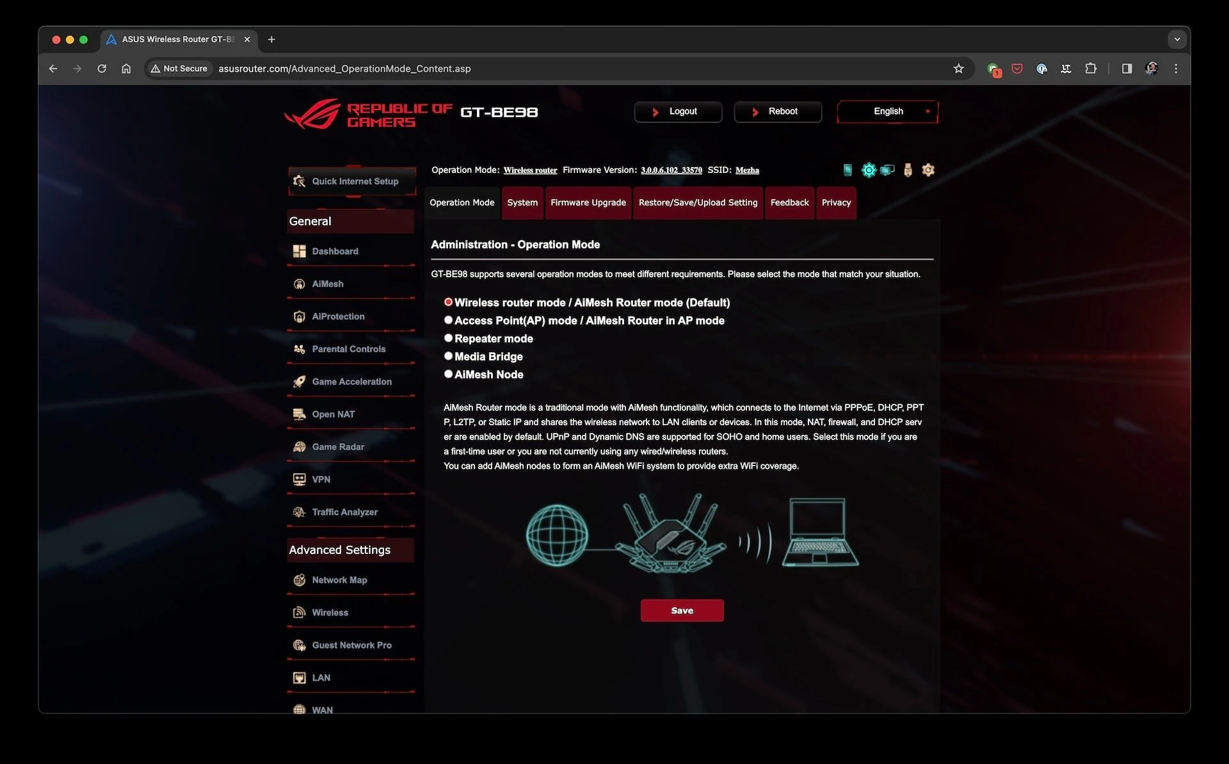Select Access Point(AP) mode radio button
Image resolution: width=1229 pixels, height=764 pixels.
pyautogui.click(x=448, y=320)
